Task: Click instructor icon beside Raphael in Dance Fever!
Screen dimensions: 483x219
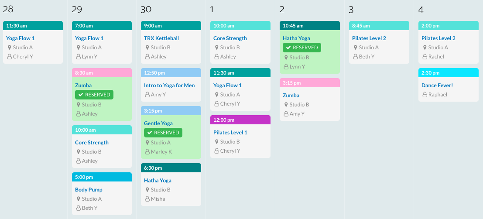Action: point(425,95)
